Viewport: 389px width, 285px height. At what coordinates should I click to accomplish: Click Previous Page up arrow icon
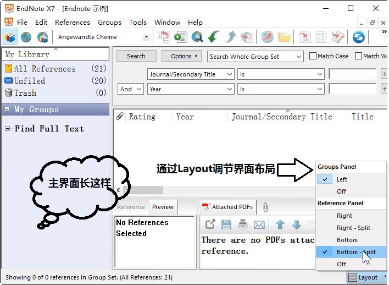[x=280, y=224]
